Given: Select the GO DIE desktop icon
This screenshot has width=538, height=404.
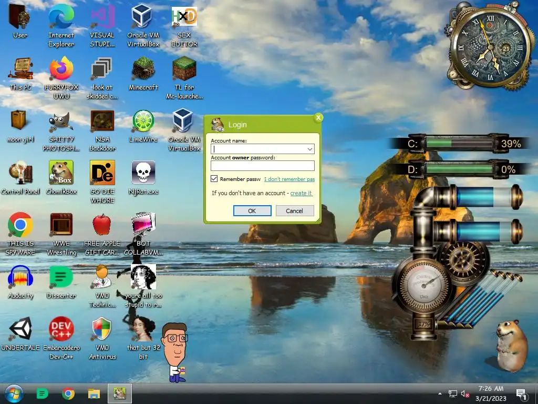Looking at the screenshot, I should pos(102,182).
